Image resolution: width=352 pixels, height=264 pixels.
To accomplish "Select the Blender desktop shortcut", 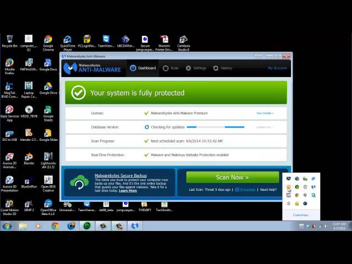I will point(29,158).
